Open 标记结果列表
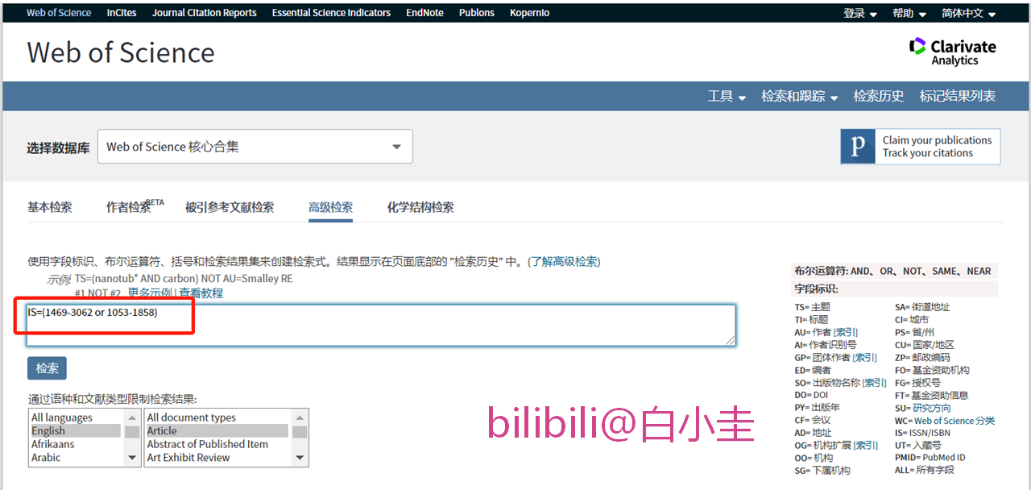This screenshot has width=1031, height=490. (x=958, y=96)
